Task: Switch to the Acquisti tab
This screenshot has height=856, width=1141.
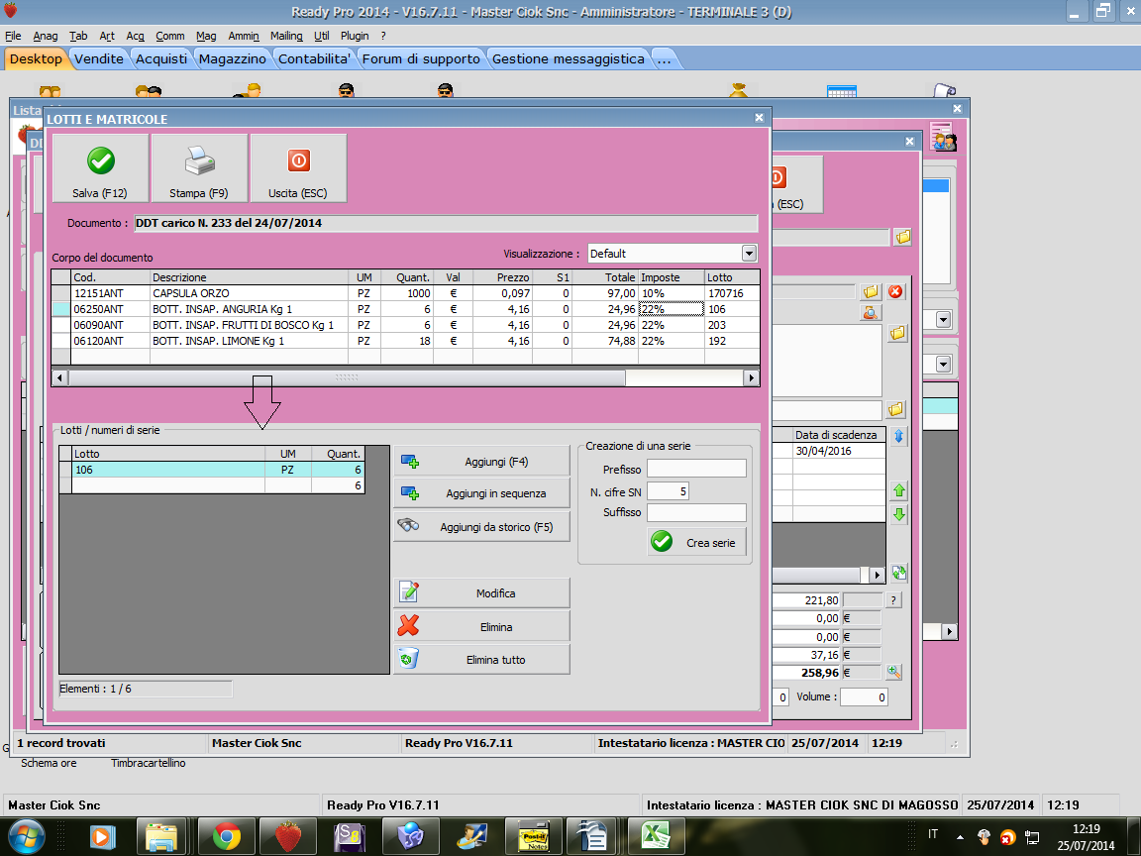Action: [161, 59]
